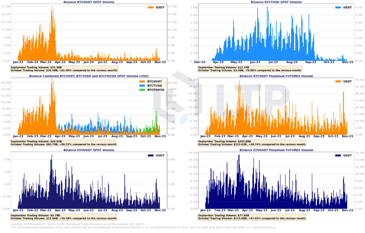Viewport: 365px width, 233px height.
Task: Click the '2.0B' left axis label in ETHUSDT SPOT chart
Action: pyautogui.click(x=6, y=159)
